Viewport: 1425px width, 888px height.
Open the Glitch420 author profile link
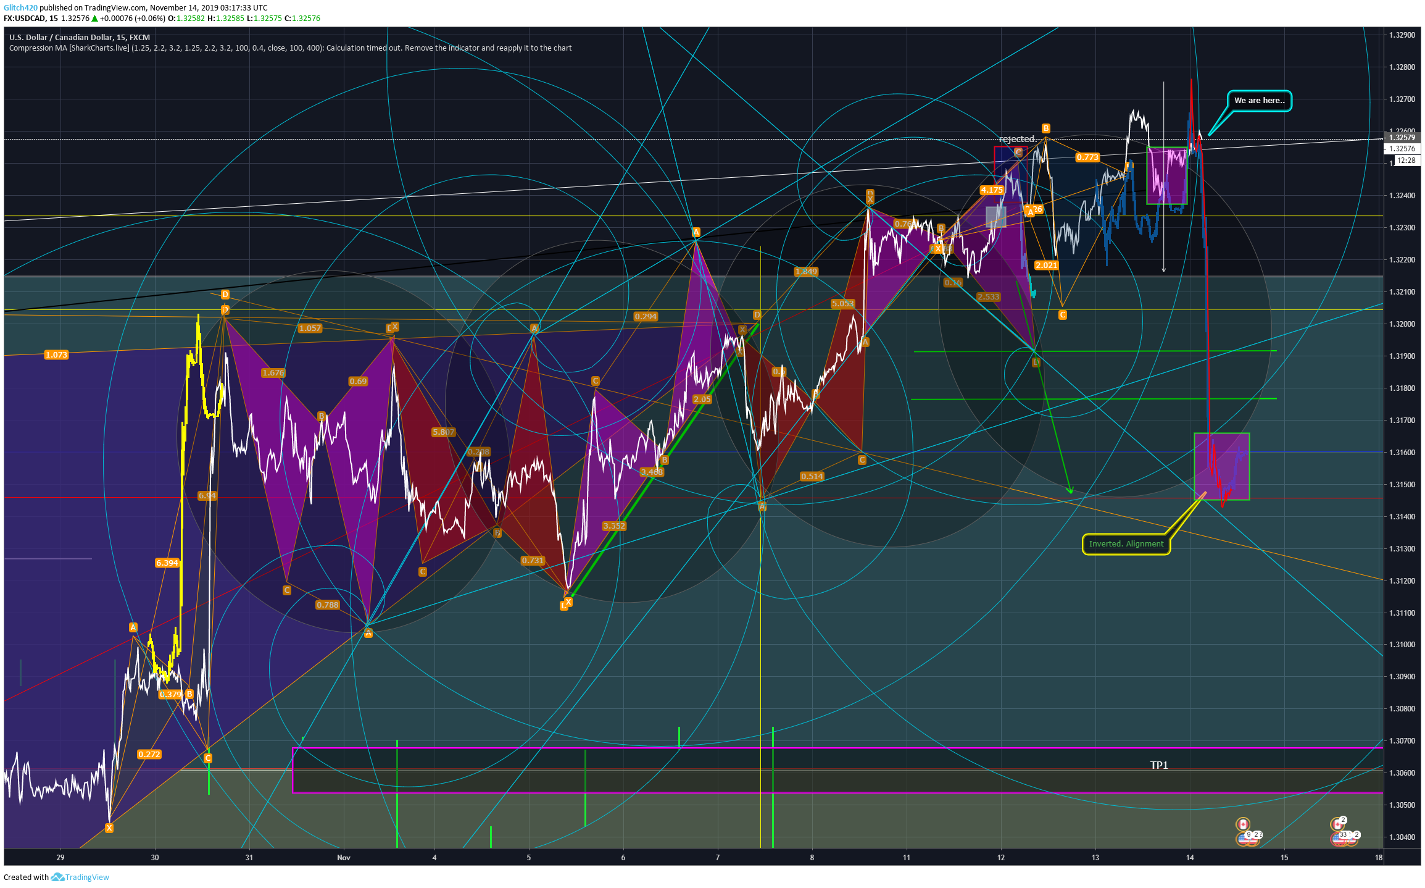pos(20,7)
